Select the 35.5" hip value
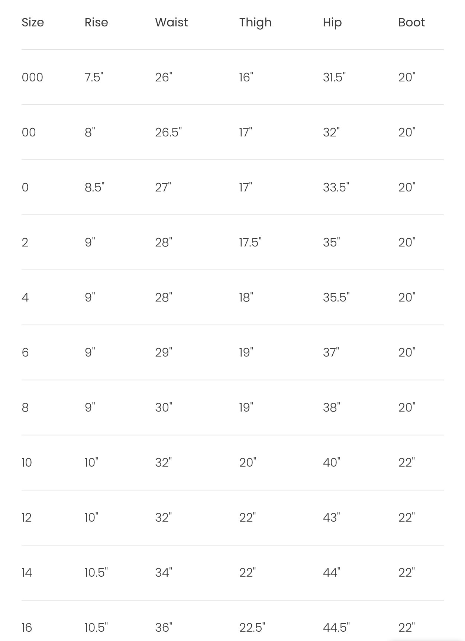The height and width of the screenshot is (641, 465). pyautogui.click(x=336, y=297)
